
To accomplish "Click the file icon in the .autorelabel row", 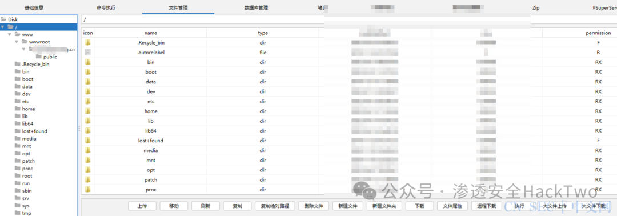I will 88,53.
